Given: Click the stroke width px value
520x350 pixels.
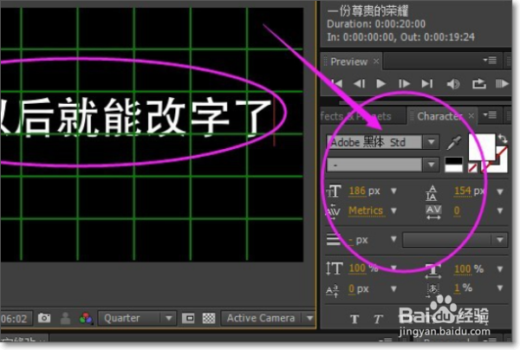Looking at the screenshot, I should click(358, 240).
